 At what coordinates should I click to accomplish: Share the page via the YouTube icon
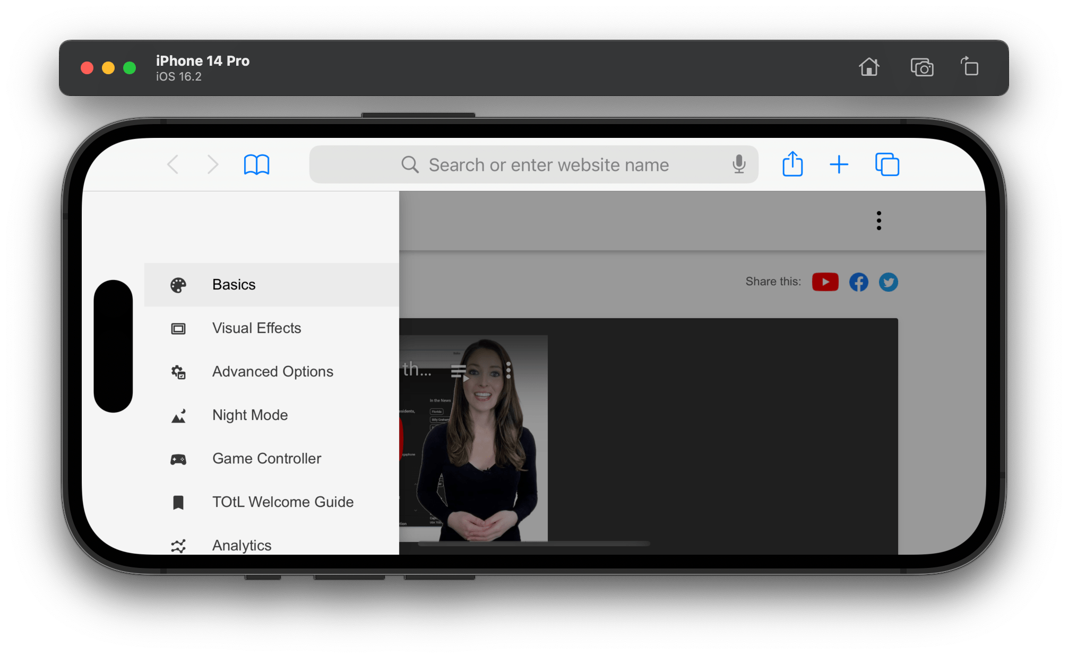click(825, 282)
